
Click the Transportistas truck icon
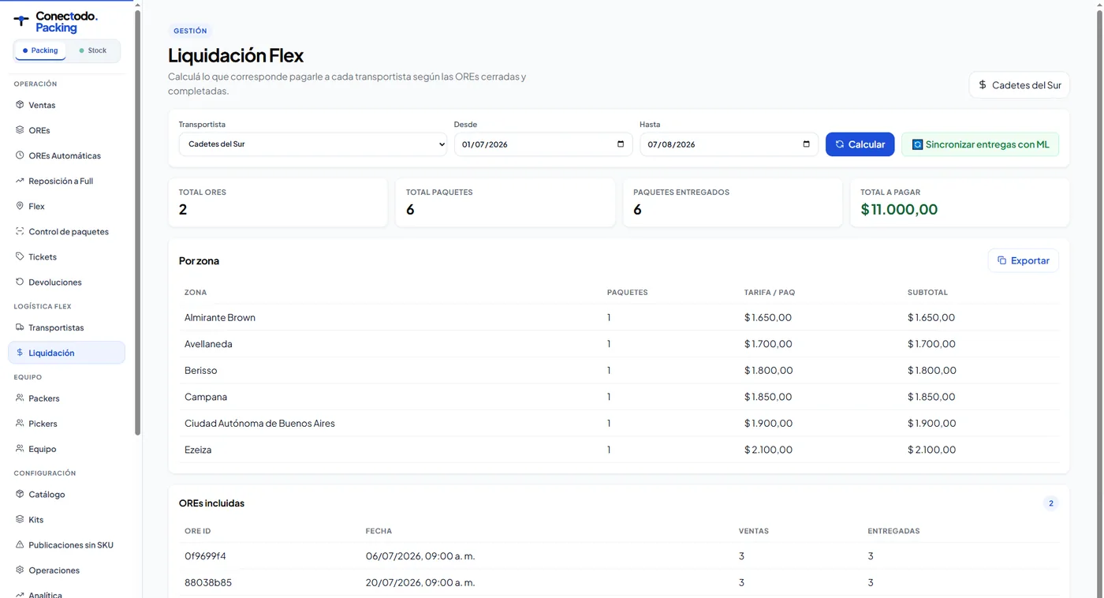(20, 327)
